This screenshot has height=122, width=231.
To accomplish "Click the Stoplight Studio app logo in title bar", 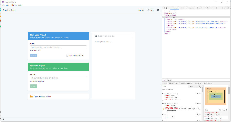I will 3,2.
